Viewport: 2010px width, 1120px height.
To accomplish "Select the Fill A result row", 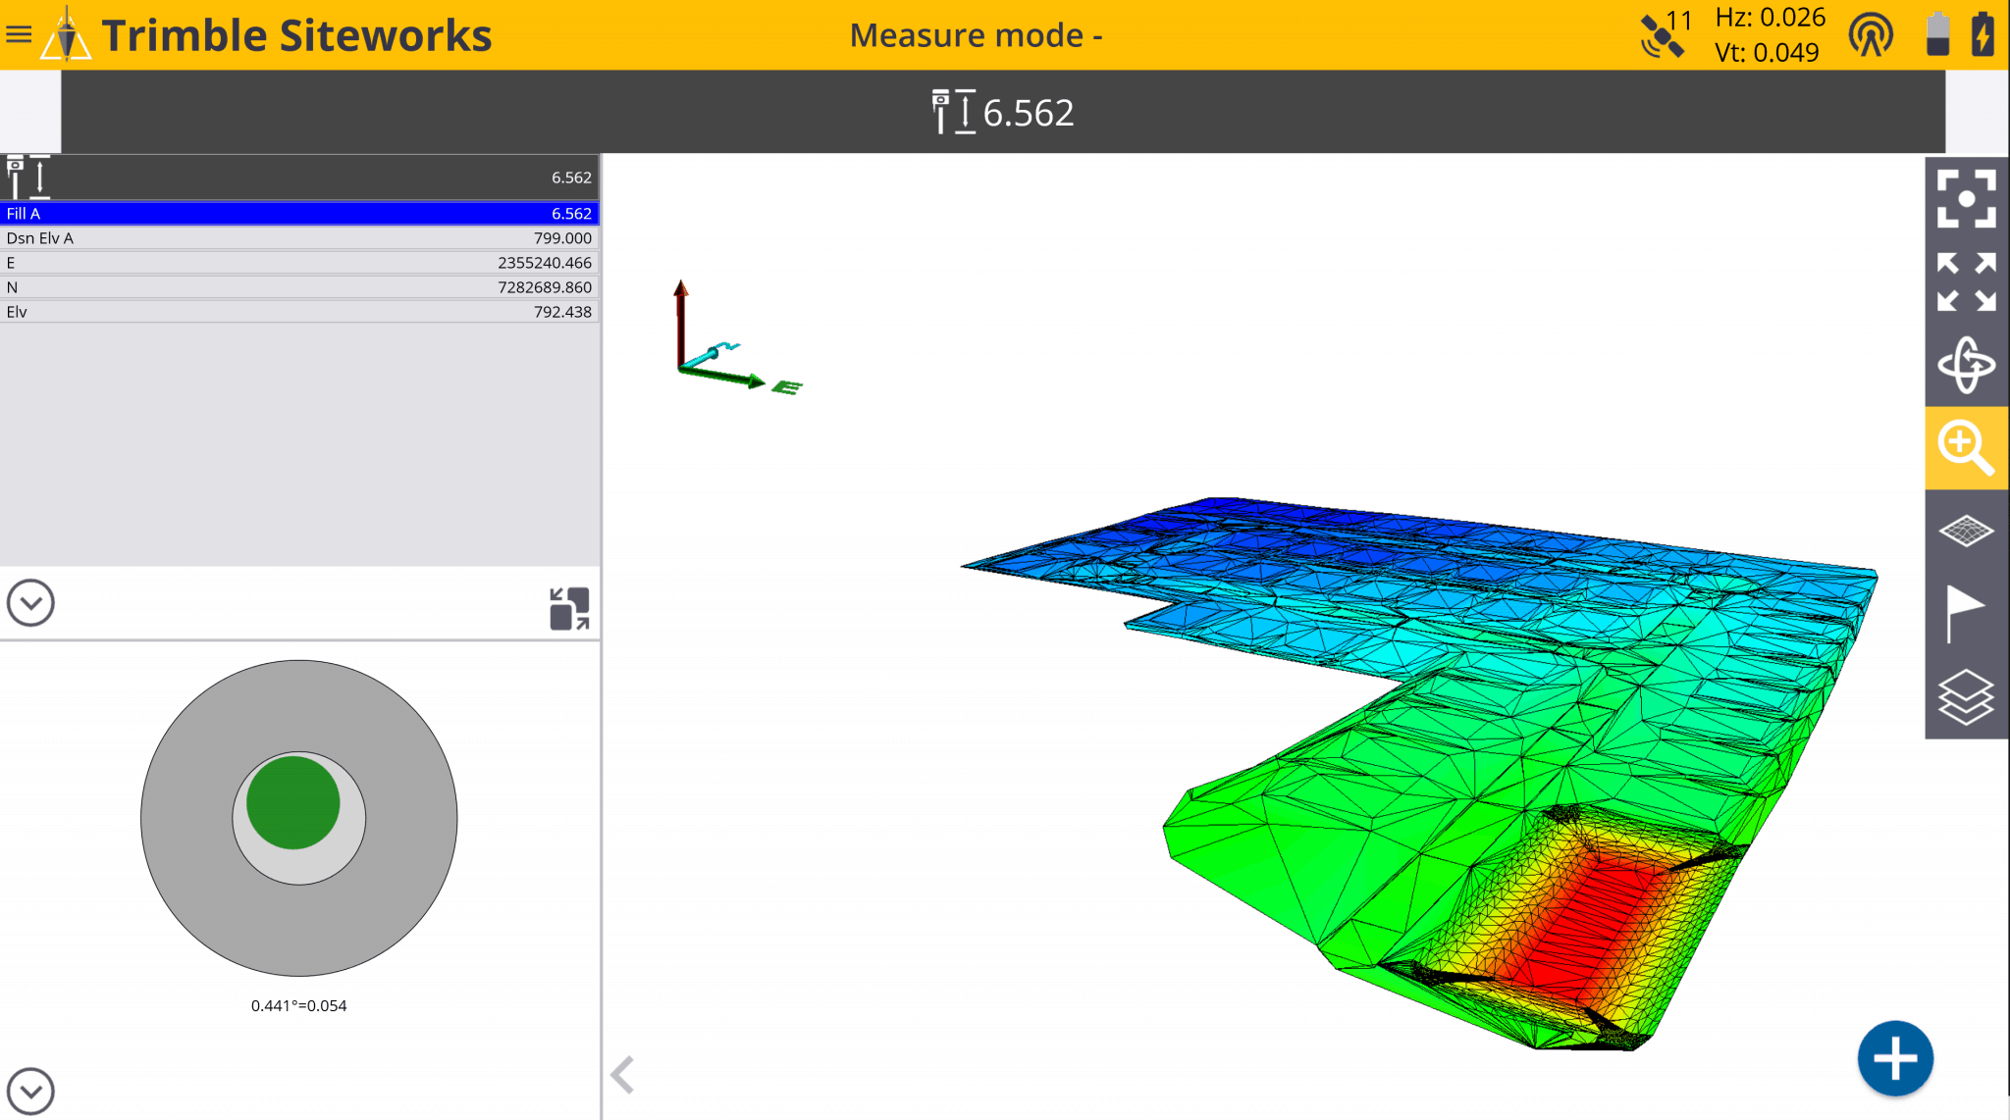I will pos(298,213).
